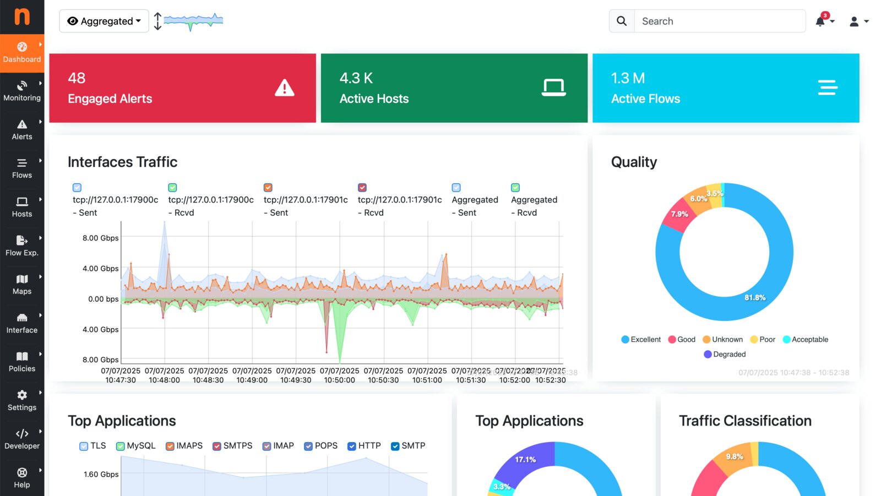The height and width of the screenshot is (496, 881).
Task: Open the Maps sidebar menu item
Action: (22, 285)
